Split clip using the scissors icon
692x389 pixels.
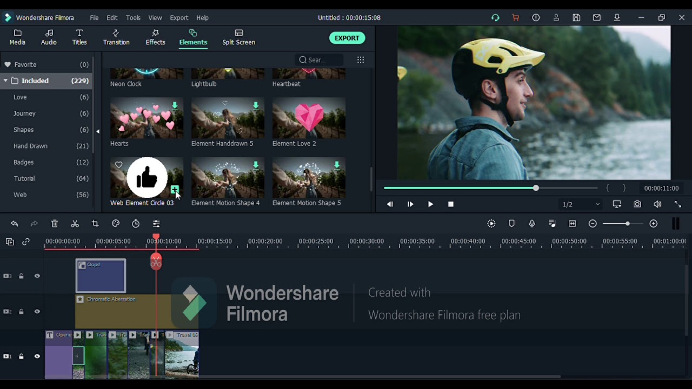[75, 224]
